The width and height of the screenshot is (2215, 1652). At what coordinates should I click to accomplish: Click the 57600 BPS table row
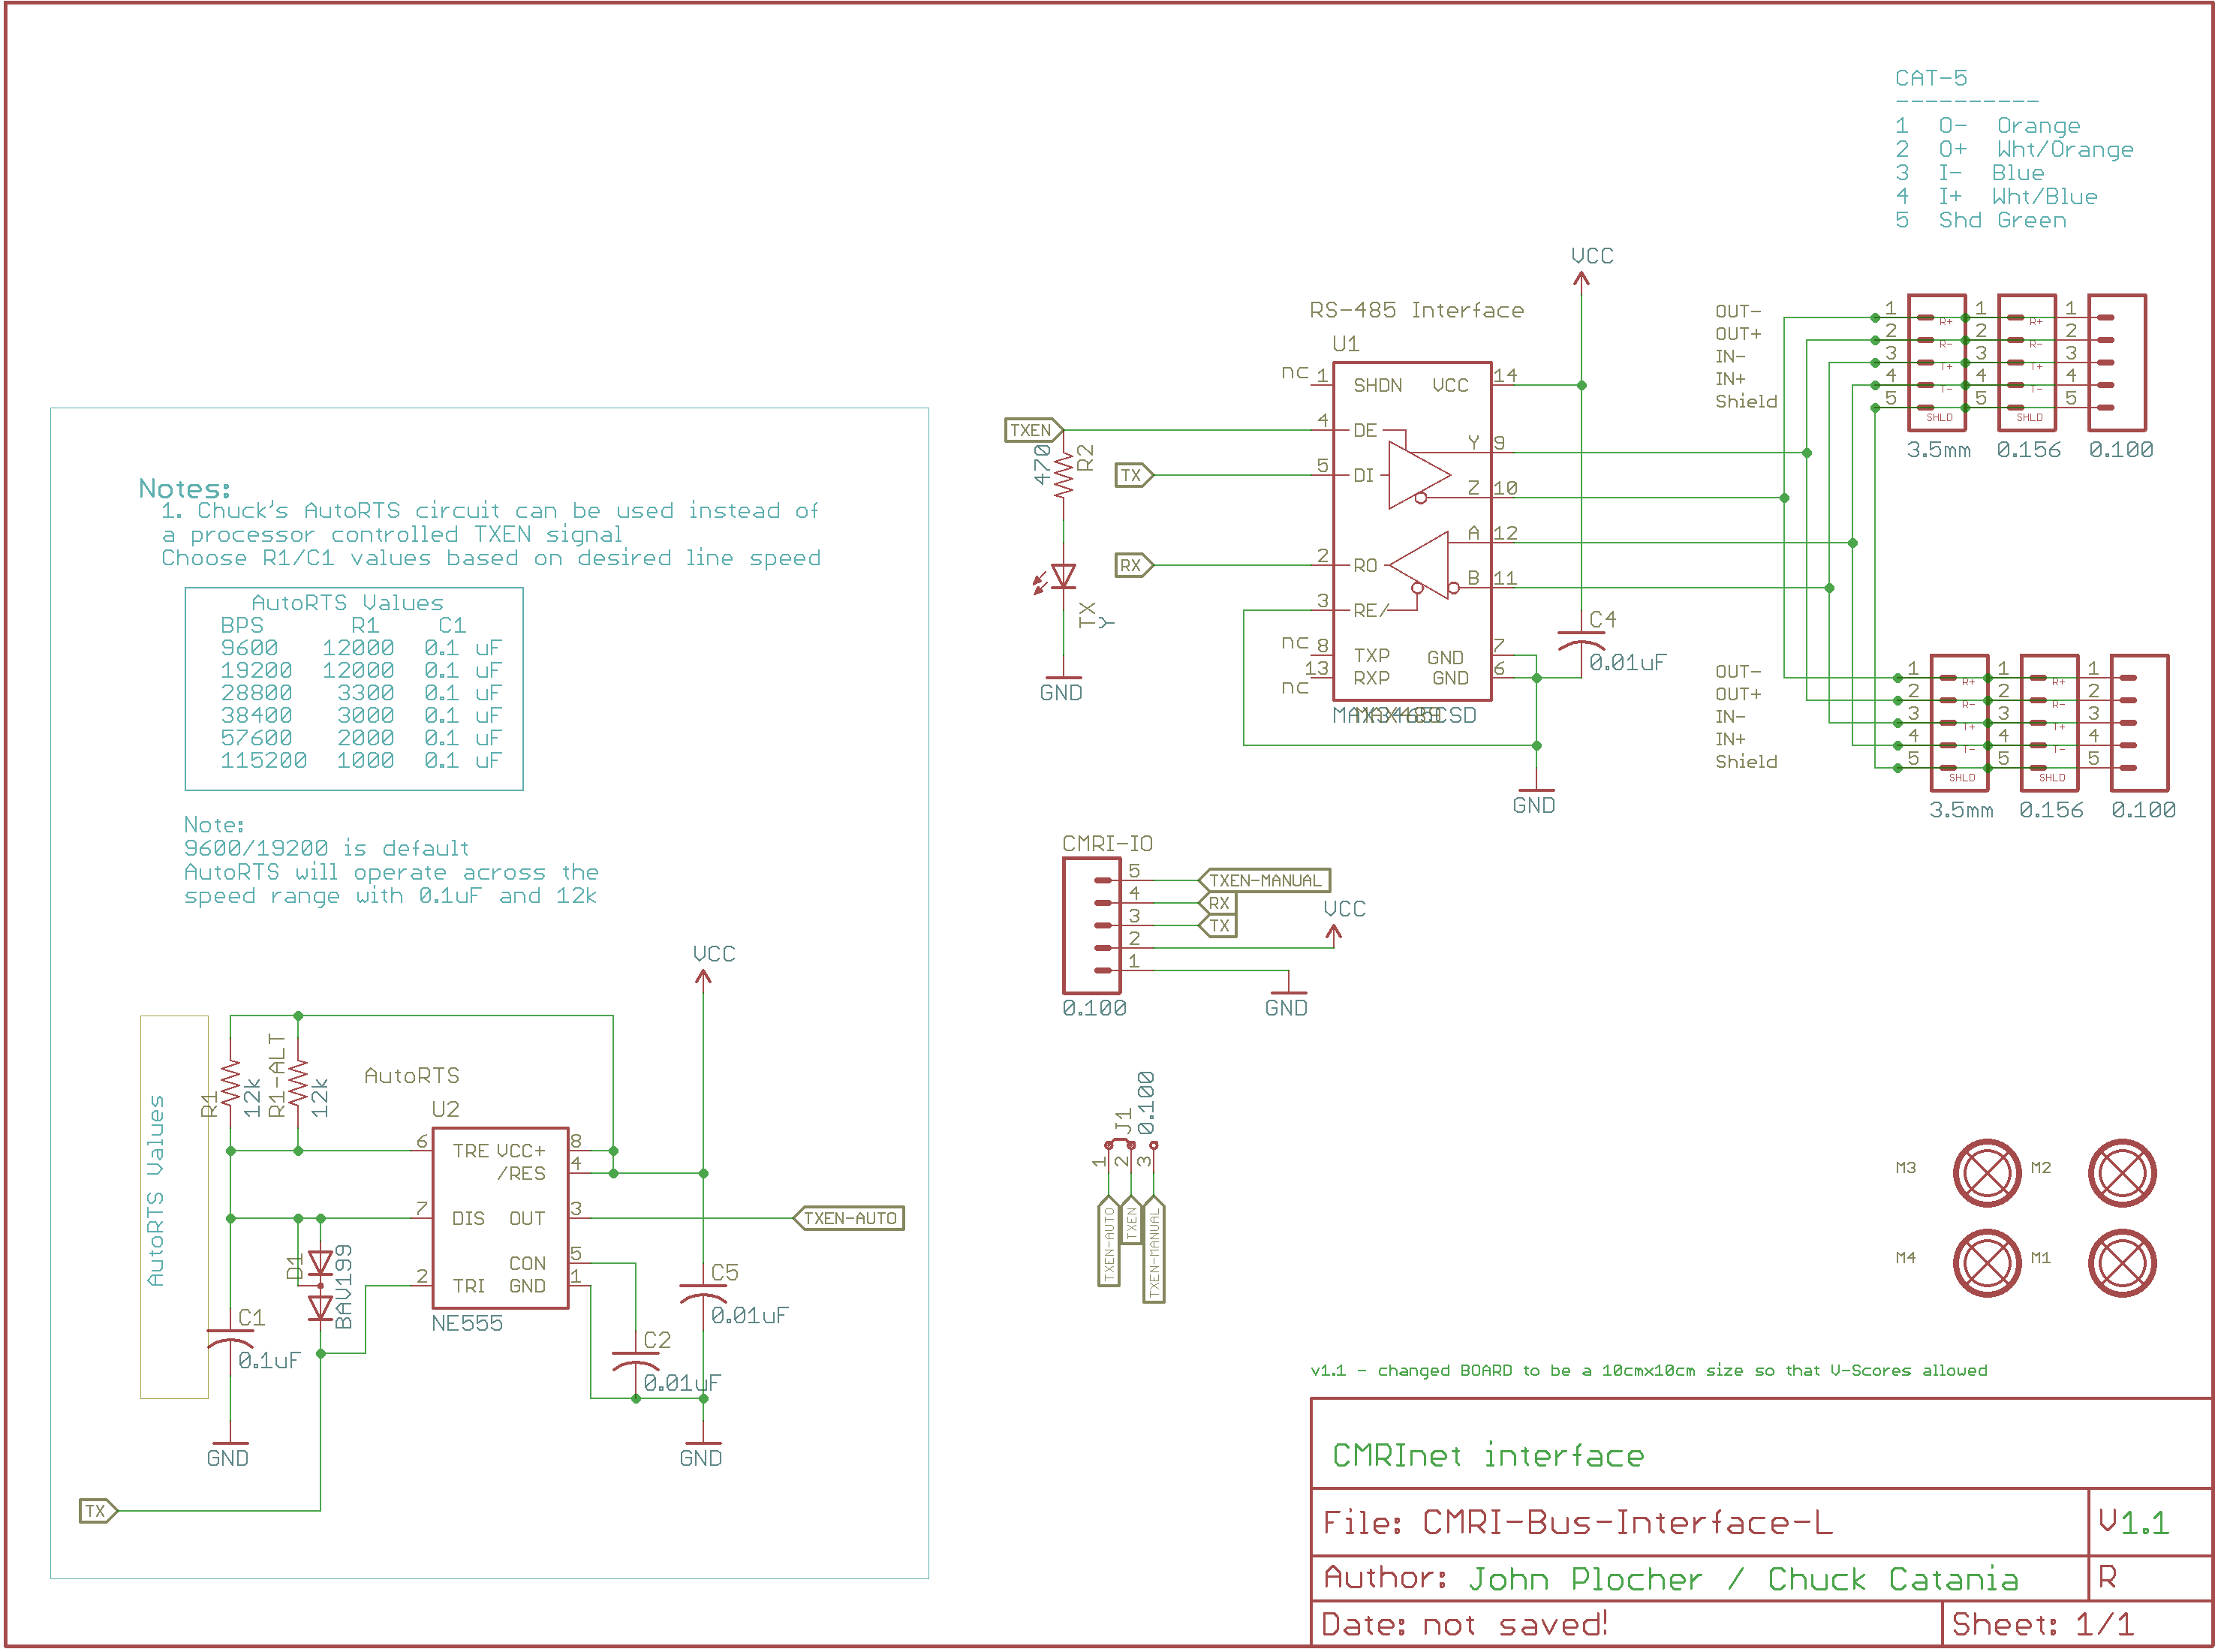pyautogui.click(x=361, y=737)
